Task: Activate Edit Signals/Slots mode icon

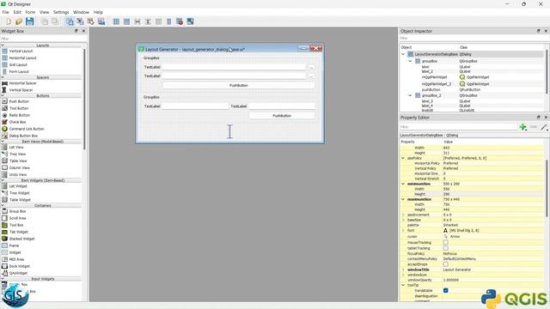Action: (x=80, y=21)
